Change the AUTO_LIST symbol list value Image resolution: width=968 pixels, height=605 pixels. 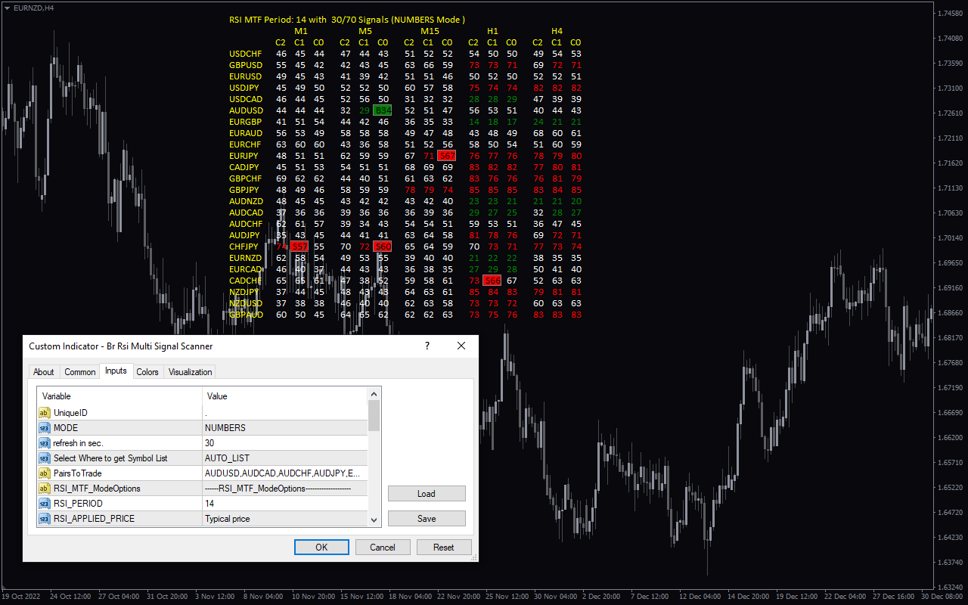pos(285,458)
